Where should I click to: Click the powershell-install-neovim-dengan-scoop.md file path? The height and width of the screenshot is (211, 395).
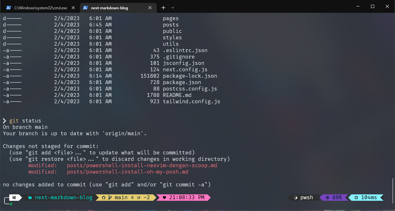click(x=142, y=166)
